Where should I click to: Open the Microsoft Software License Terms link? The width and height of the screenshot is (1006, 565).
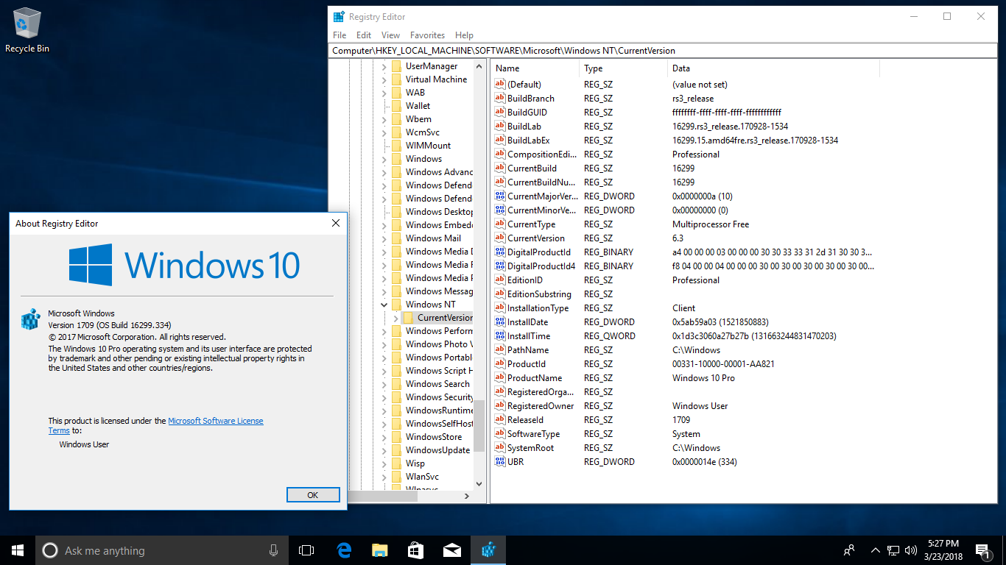215,421
